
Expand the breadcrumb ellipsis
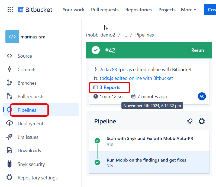coord(125,35)
